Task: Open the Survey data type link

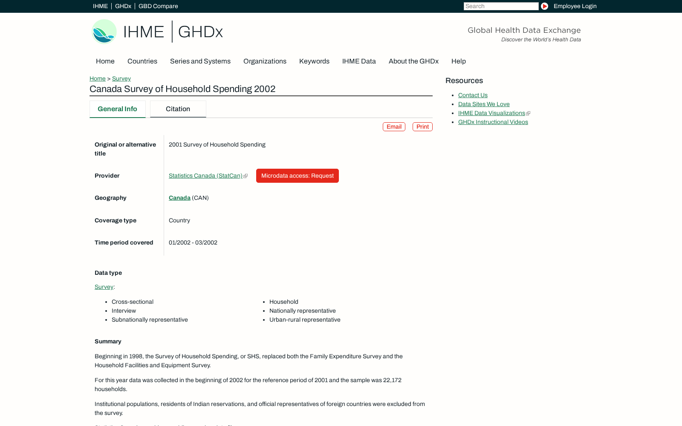Action: pos(104,287)
